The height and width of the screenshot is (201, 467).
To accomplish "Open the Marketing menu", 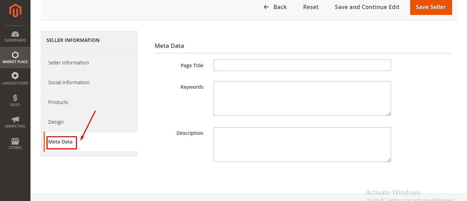I will pos(15,122).
